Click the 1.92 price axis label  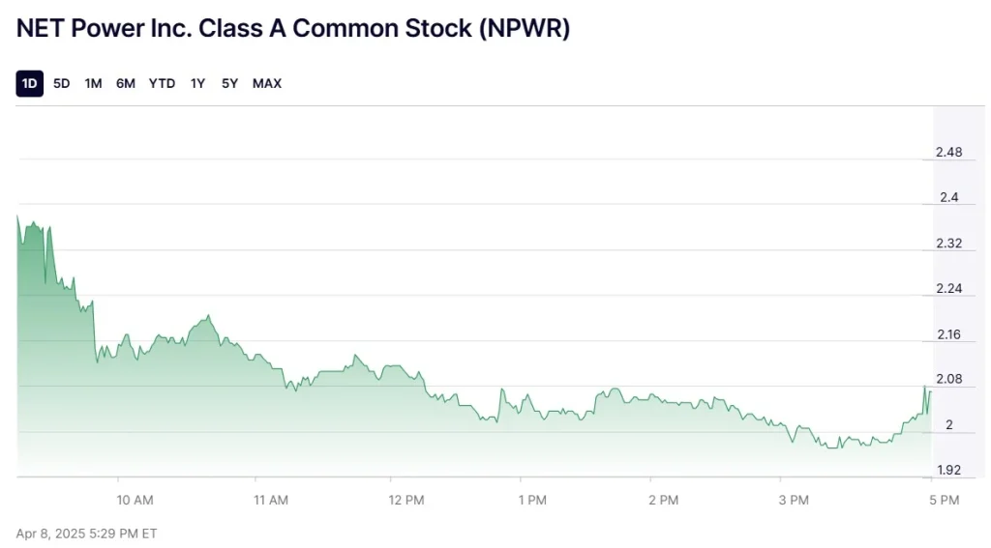[x=948, y=471]
